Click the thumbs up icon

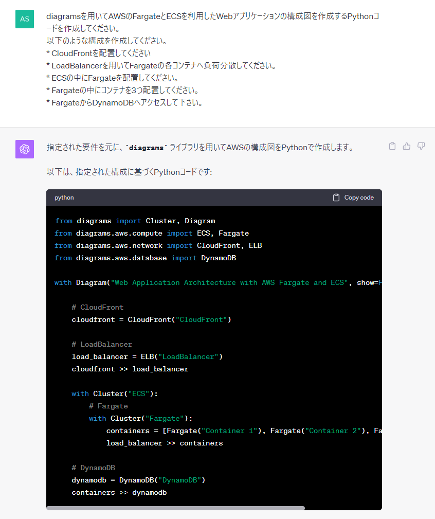click(x=406, y=146)
